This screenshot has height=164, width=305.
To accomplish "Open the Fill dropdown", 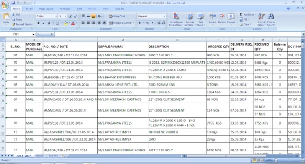I will pos(244,19).
